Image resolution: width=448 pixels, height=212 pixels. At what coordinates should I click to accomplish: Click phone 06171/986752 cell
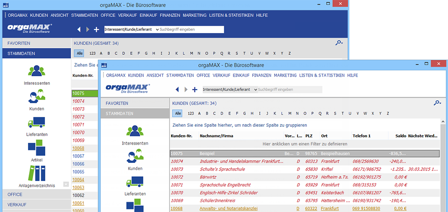click(x=366, y=169)
